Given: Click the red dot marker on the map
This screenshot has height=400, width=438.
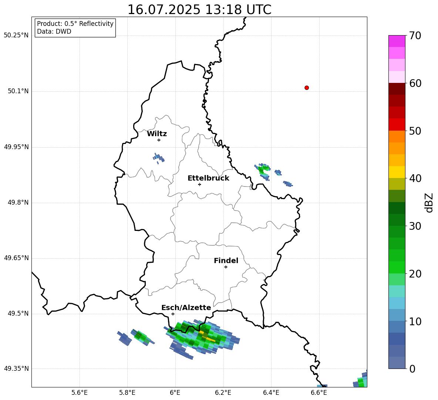Looking at the screenshot, I should coord(307,88).
